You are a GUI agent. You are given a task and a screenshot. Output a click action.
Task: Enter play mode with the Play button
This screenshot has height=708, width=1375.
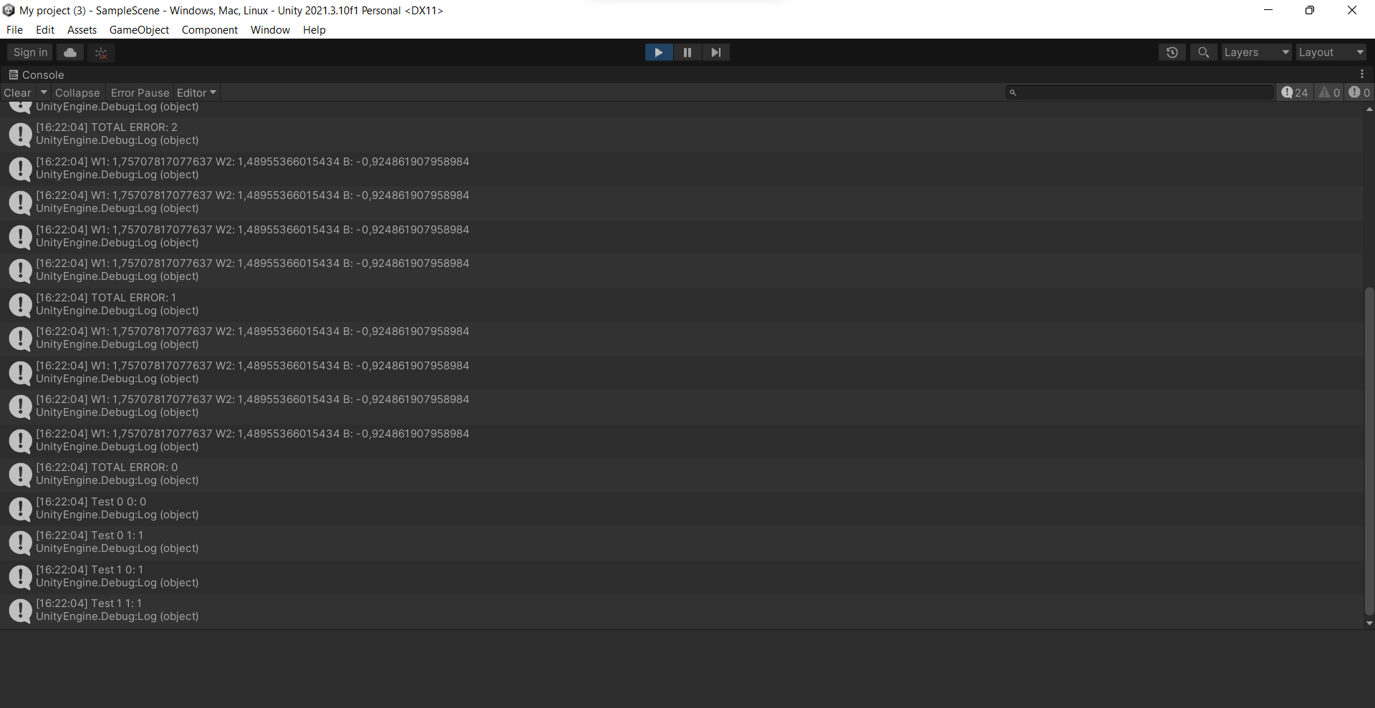(658, 52)
